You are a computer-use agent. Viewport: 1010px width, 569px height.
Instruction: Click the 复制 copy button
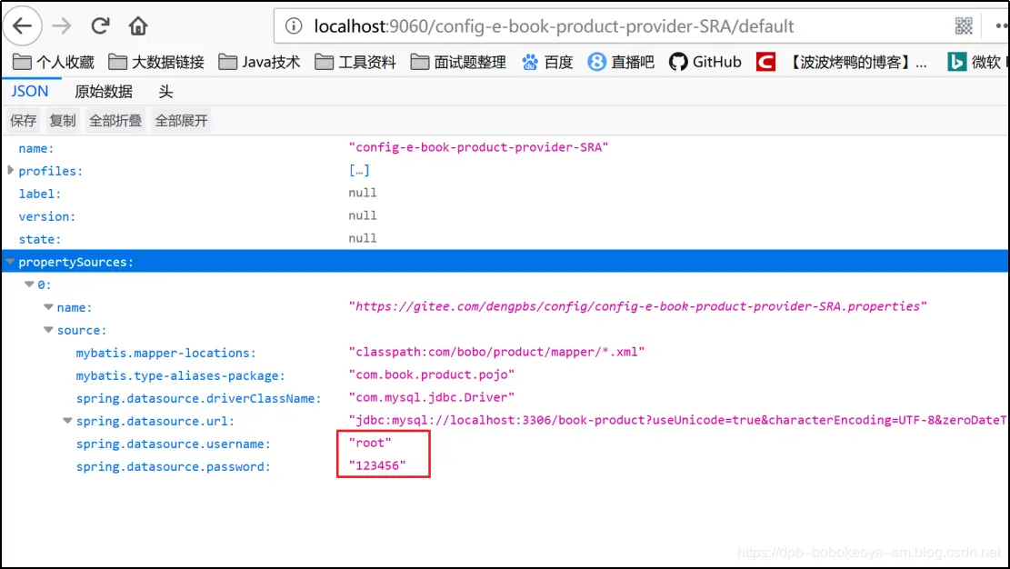[63, 121]
